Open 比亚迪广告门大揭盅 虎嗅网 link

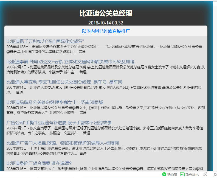tap(63, 143)
